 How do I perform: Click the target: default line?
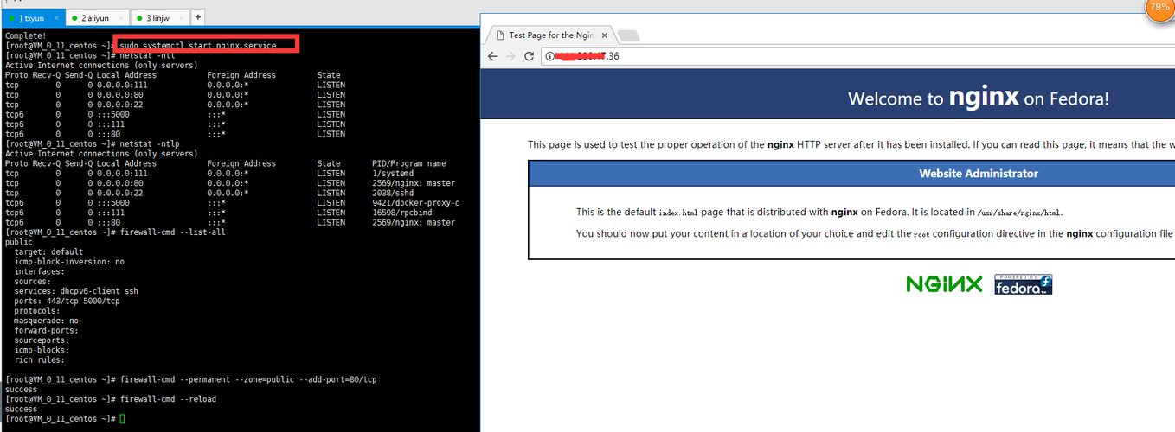(x=48, y=252)
